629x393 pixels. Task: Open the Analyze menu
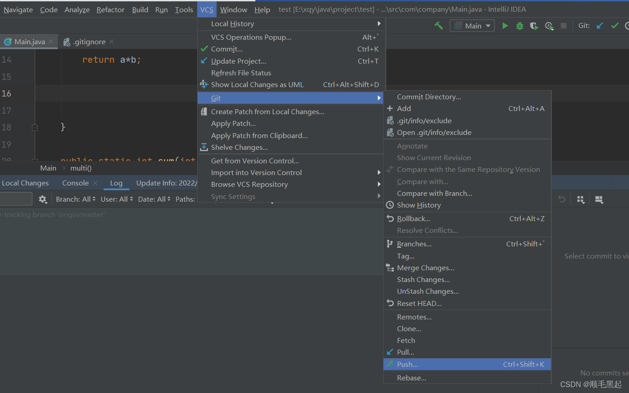click(77, 9)
